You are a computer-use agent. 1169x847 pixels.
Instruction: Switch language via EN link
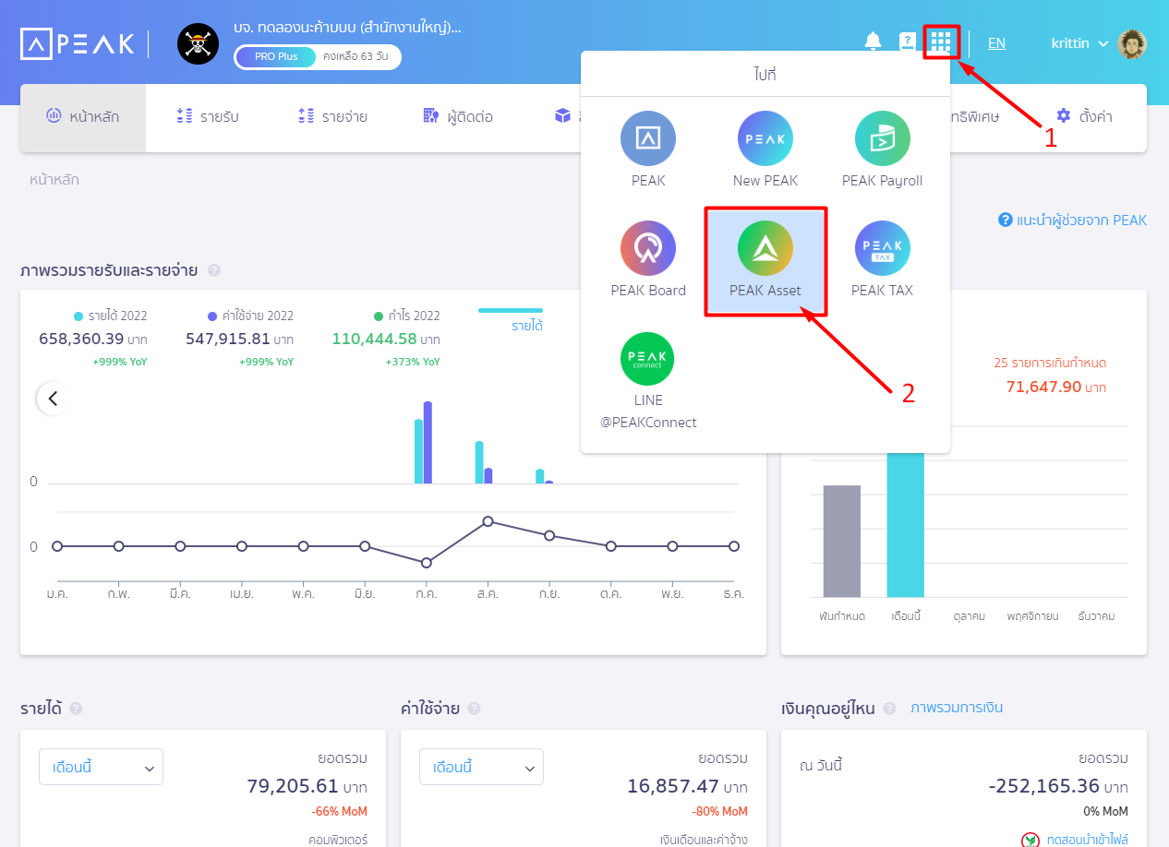coord(996,42)
